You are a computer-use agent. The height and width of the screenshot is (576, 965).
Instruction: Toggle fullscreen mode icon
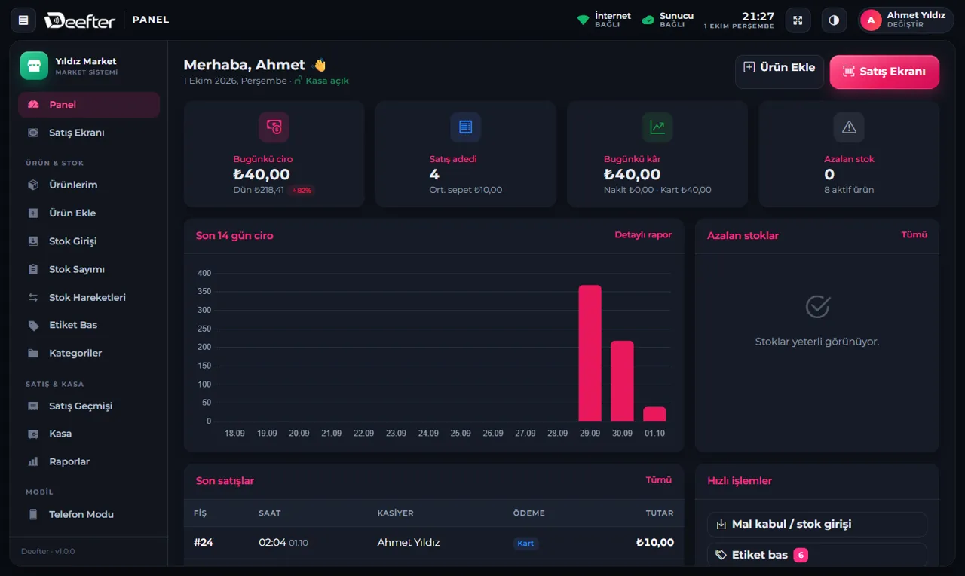(798, 20)
